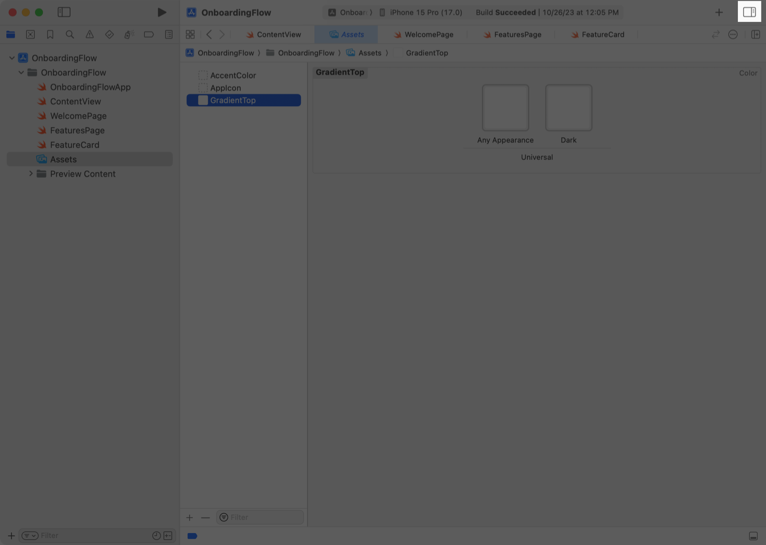766x545 pixels.
Task: Open the Bookmark navigator
Action: (50, 34)
